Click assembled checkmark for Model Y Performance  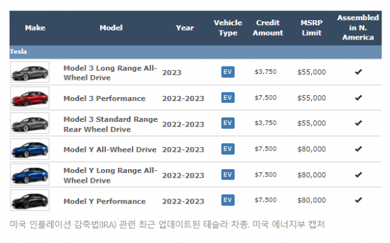[x=358, y=200]
